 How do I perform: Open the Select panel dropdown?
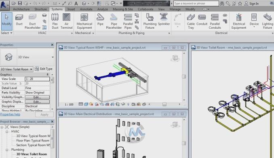(6, 33)
